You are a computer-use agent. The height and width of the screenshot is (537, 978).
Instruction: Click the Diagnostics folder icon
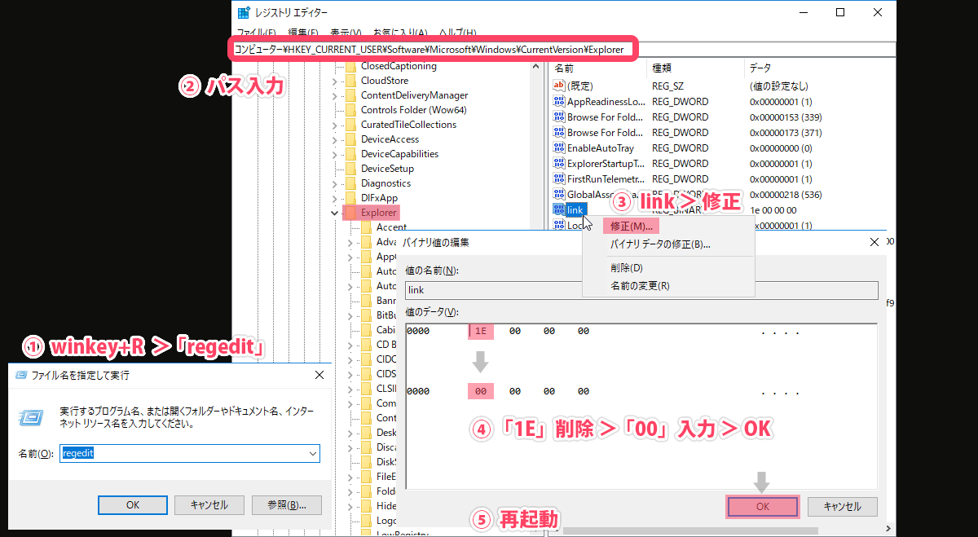coord(351,183)
